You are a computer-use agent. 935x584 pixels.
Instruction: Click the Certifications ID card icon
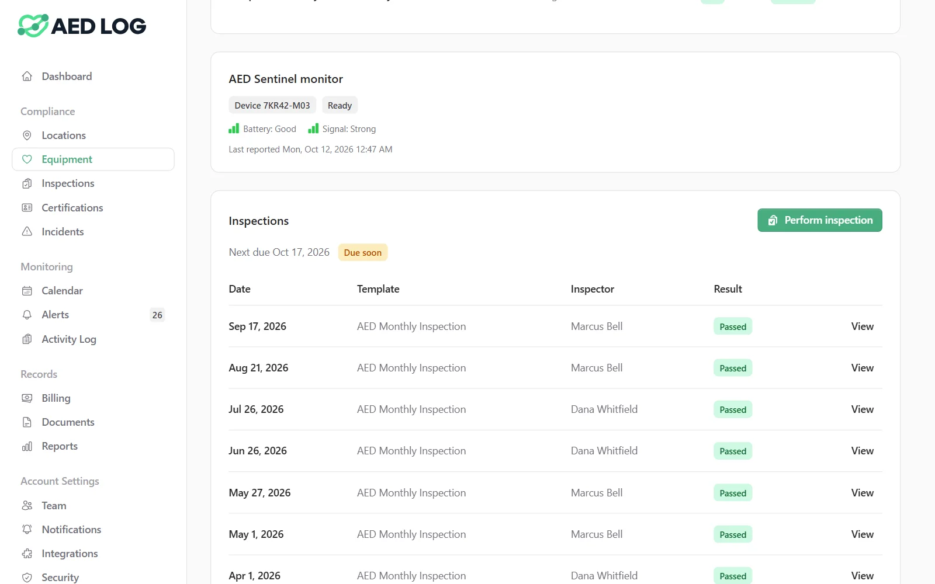tap(27, 208)
